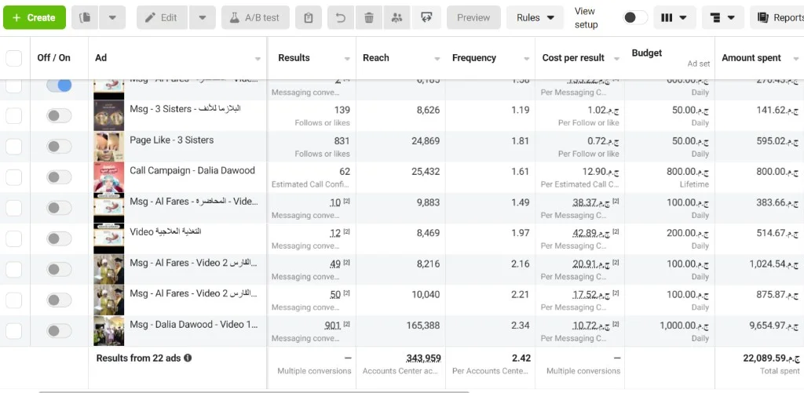Image resolution: width=804 pixels, height=393 pixels.
Task: Click the undo arrow icon
Action: click(x=341, y=17)
